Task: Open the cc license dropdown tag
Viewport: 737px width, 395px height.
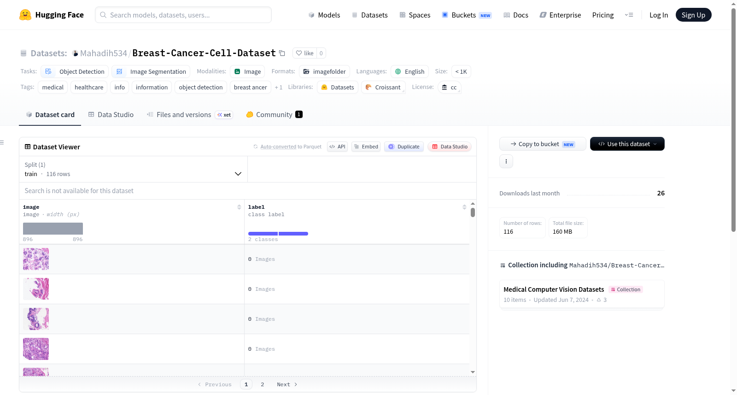Action: click(449, 87)
